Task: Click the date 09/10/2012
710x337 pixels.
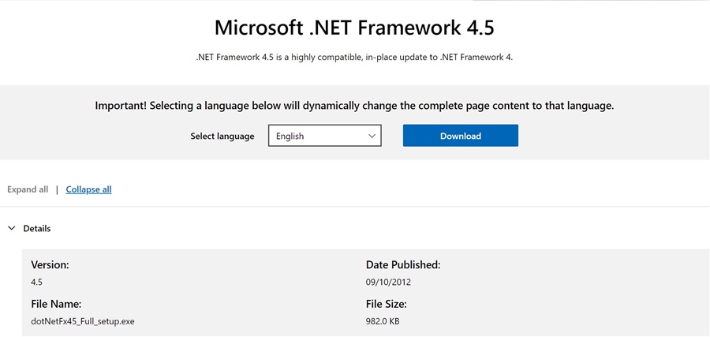Action: click(x=388, y=282)
